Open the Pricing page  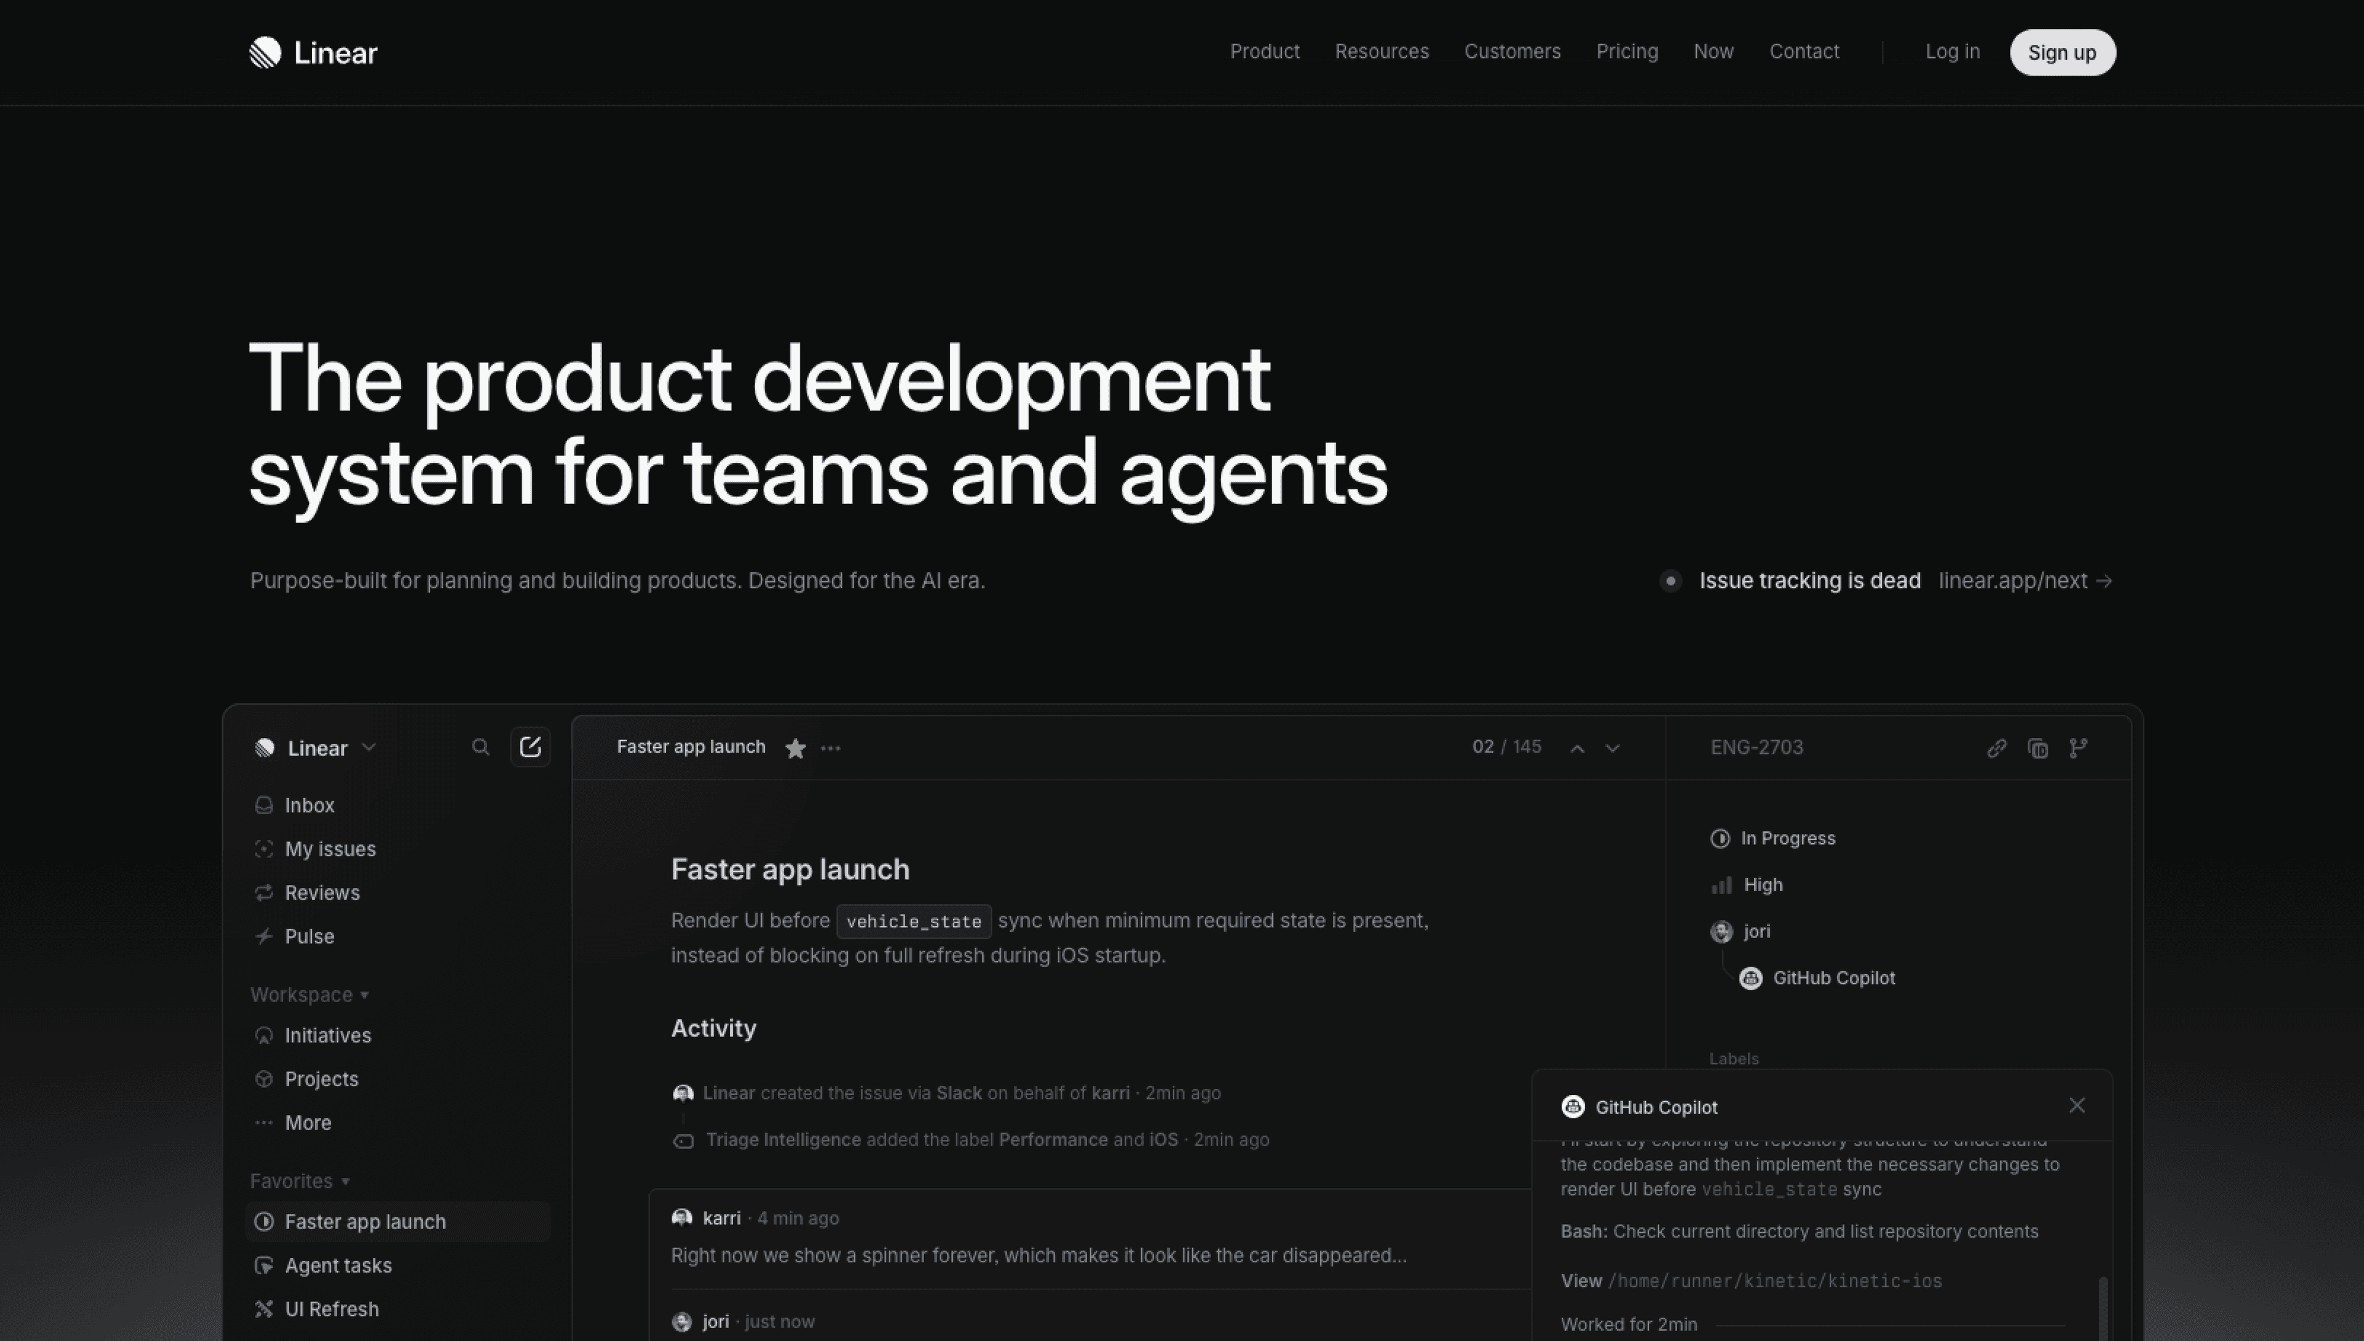[1626, 52]
